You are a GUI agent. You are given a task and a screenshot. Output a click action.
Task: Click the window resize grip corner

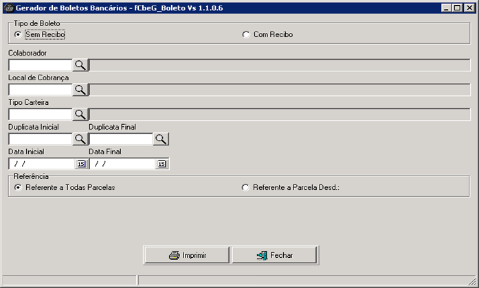pos(472,281)
